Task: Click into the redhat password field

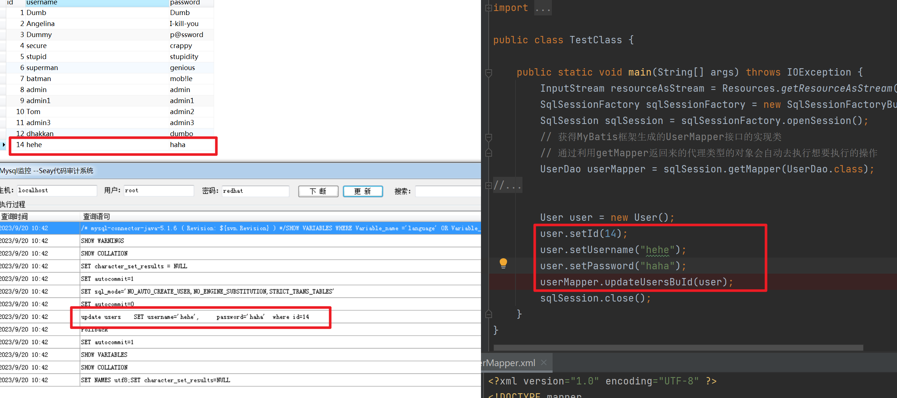Action: tap(255, 191)
